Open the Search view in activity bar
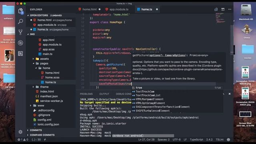 (x=20, y=21)
